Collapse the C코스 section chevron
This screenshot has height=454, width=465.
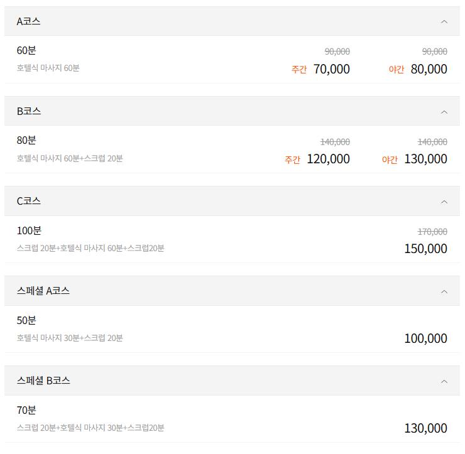point(444,202)
